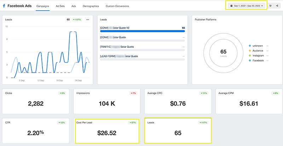Click the Average CPC 11% change badge
Screen dimensions: 283x146
coord(204,93)
